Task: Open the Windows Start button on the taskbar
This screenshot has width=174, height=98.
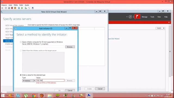Action: click(3, 96)
